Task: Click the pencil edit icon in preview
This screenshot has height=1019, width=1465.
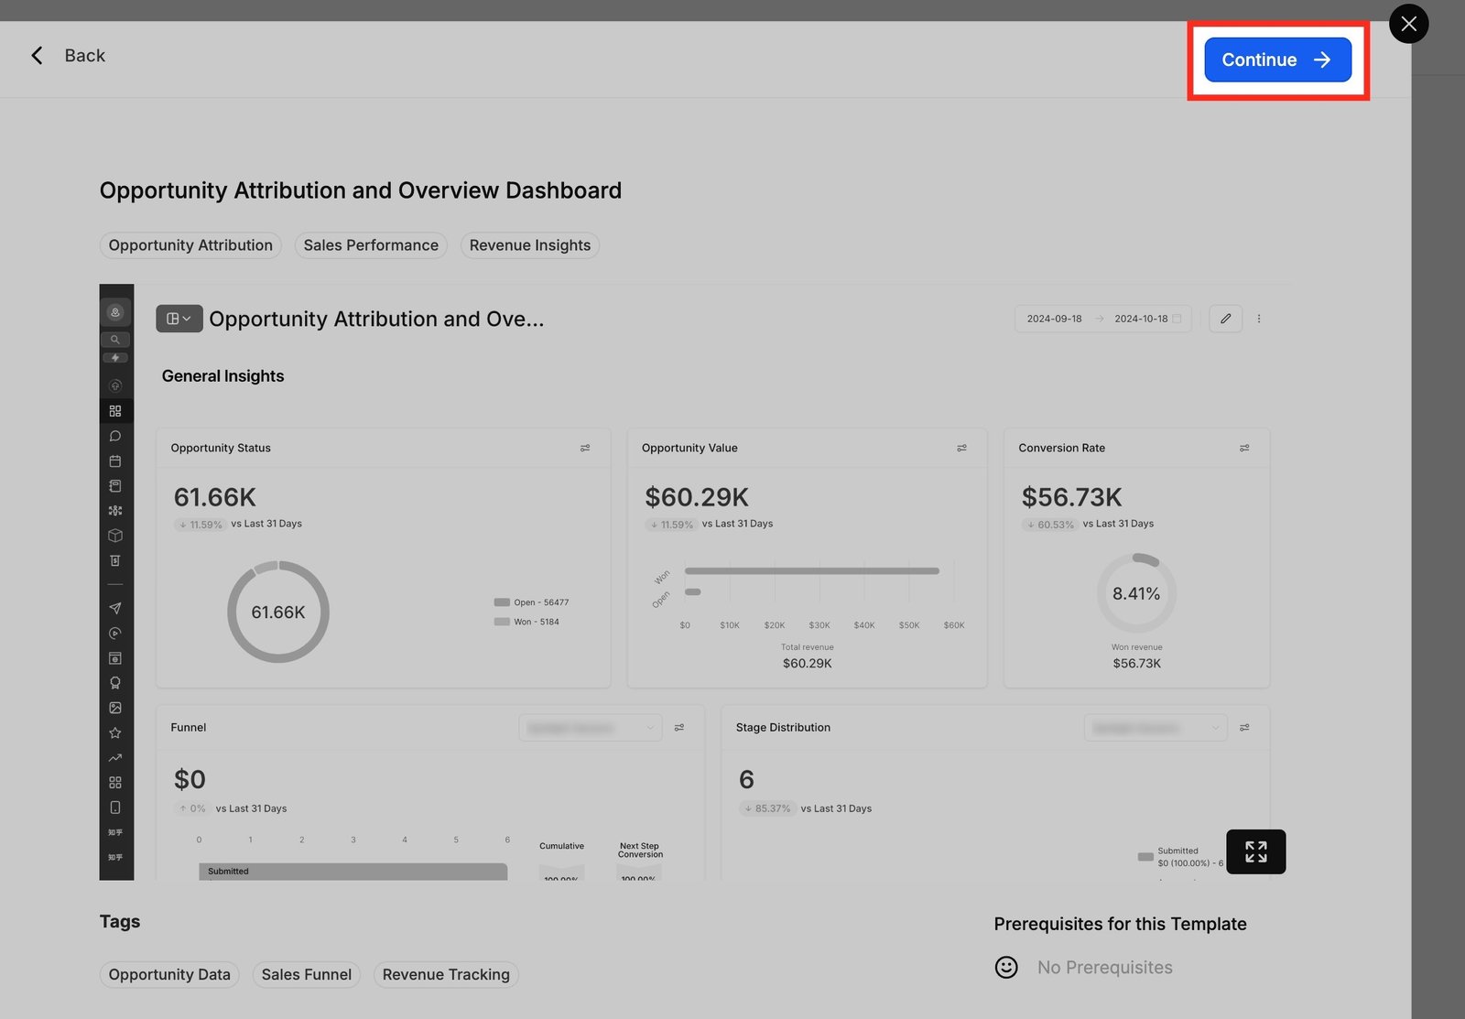Action: click(1225, 319)
